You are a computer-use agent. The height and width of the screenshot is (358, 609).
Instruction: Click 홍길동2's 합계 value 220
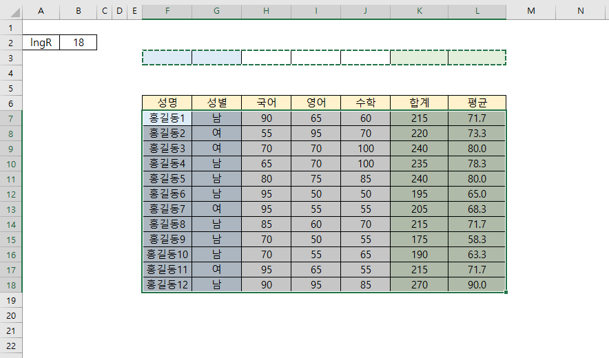[419, 133]
